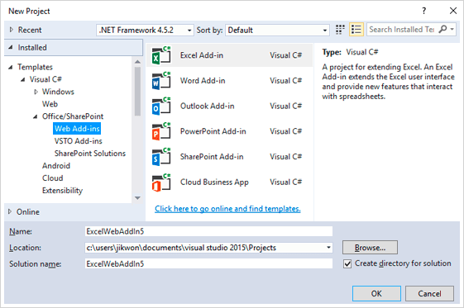
Task: Select Web in the template tree
Action: click(50, 104)
